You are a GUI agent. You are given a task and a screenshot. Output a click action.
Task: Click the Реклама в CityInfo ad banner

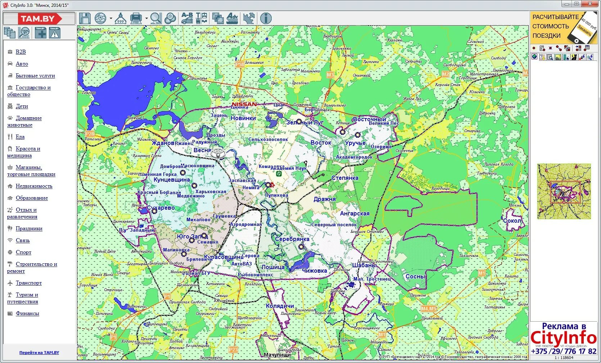(x=564, y=338)
